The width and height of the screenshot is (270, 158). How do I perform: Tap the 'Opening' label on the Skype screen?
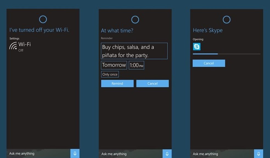198,39
